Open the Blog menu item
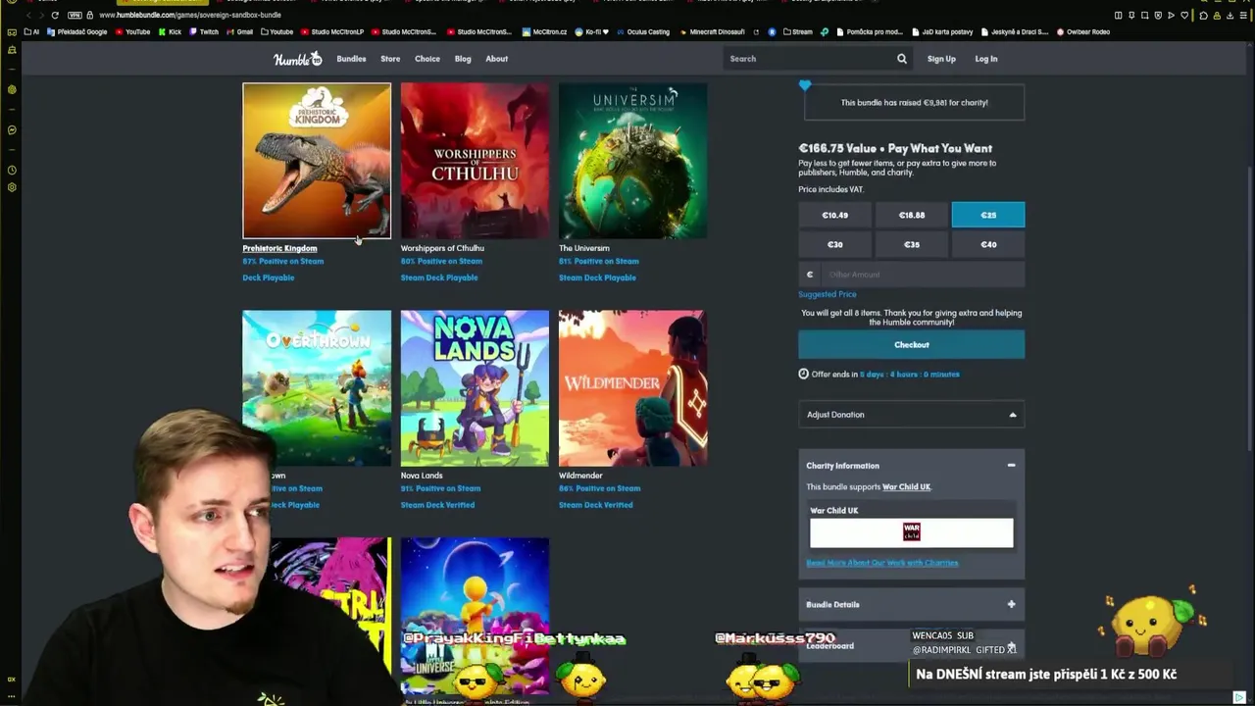Screen dimensions: 1255x706 click(463, 59)
